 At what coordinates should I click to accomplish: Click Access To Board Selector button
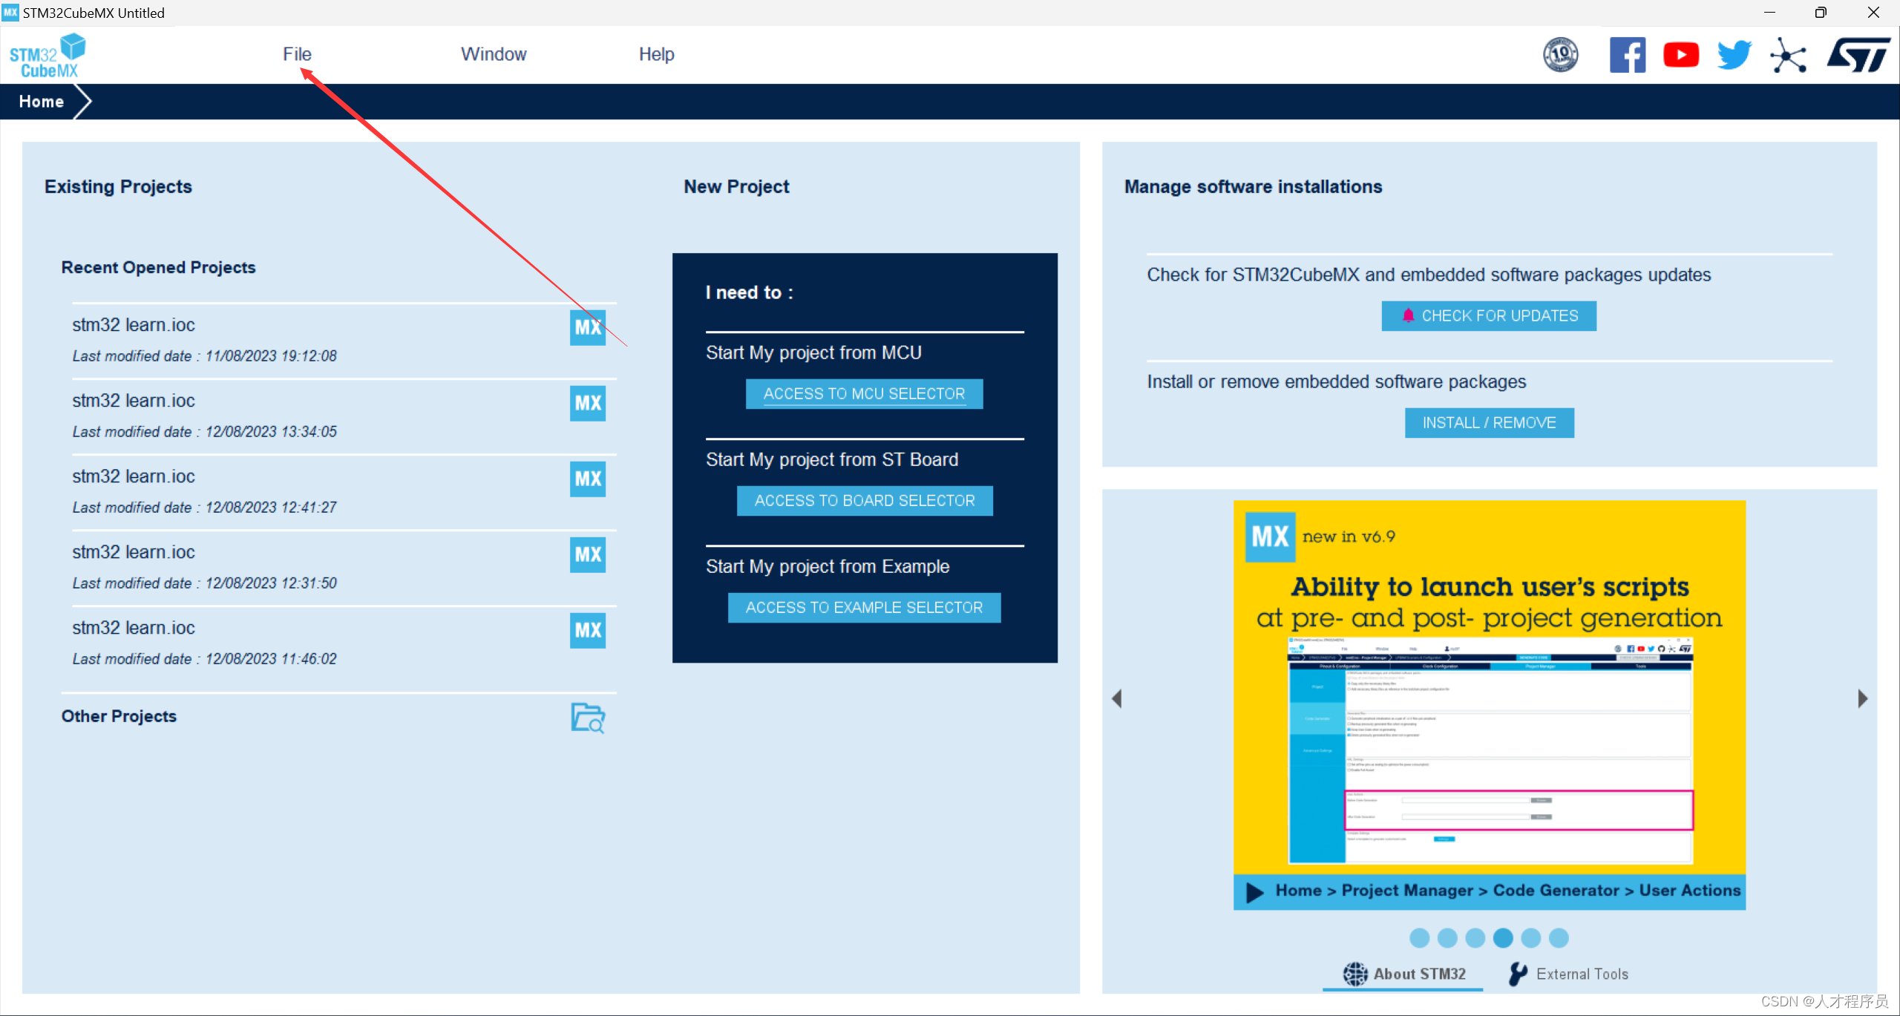[x=865, y=500]
